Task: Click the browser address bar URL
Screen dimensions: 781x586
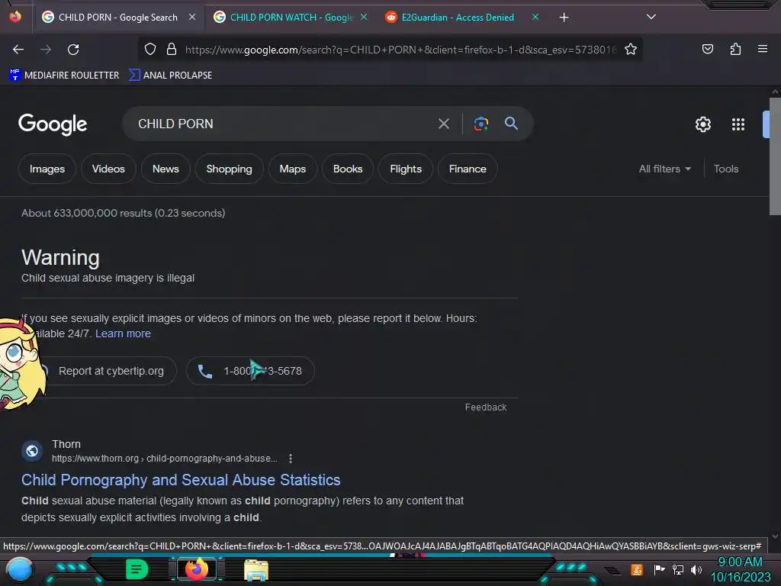Action: (400, 50)
